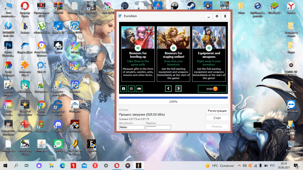Show the previous banner slide
This screenshot has height=170, width=303.
coord(168,88)
